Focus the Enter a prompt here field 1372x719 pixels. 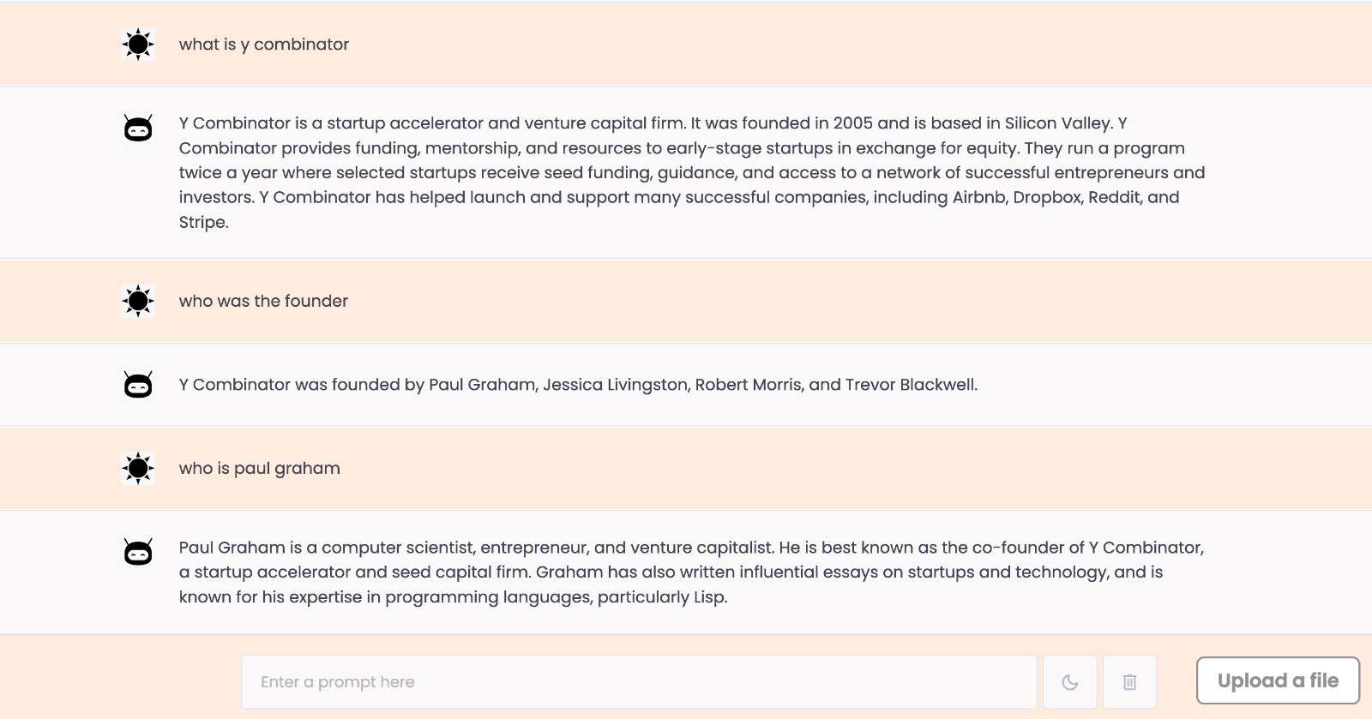tap(639, 682)
